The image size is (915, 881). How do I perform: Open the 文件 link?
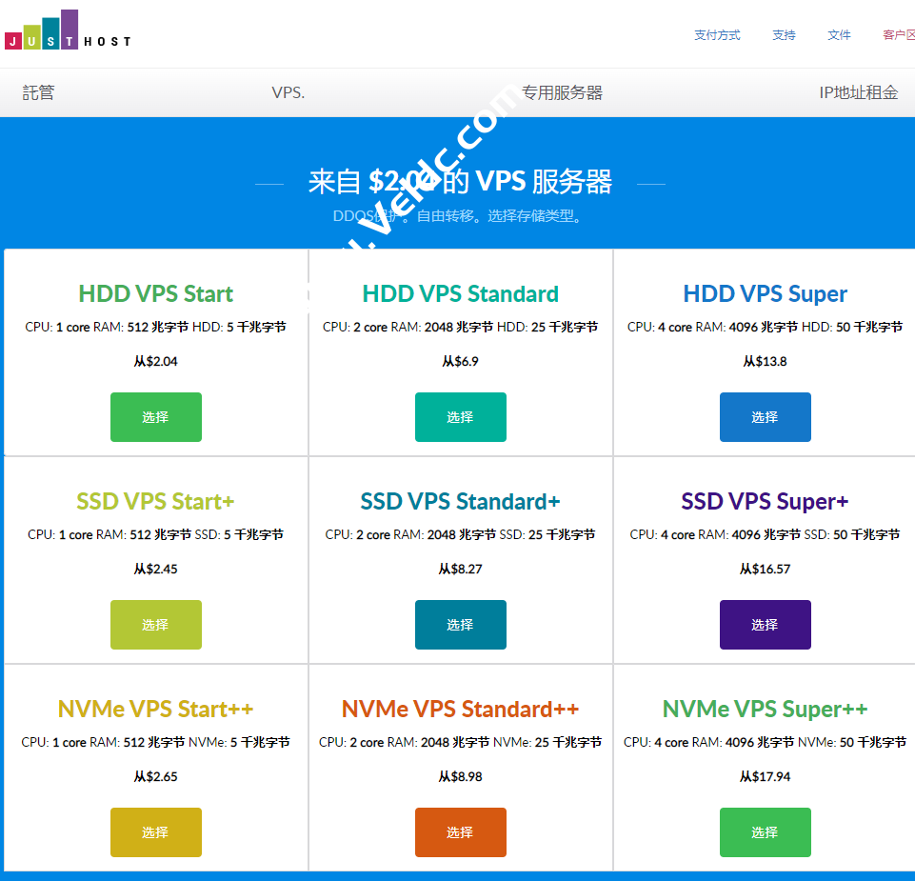coord(839,34)
